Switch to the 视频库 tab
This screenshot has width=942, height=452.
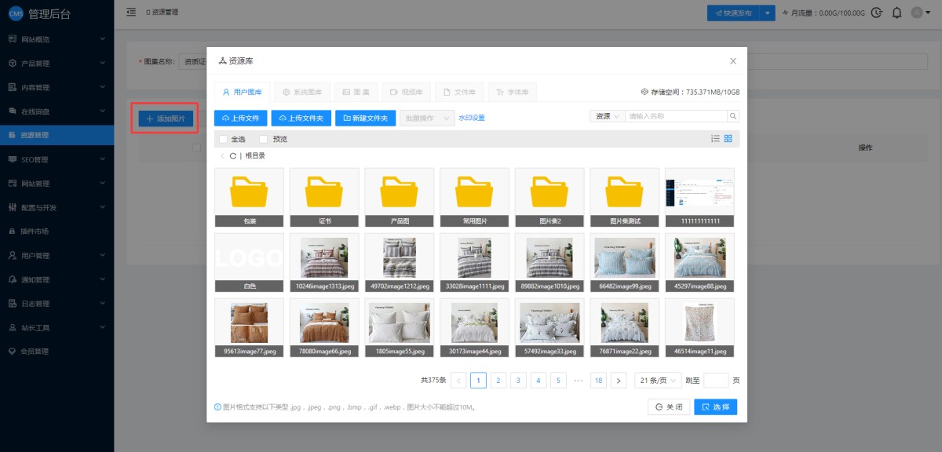[x=406, y=92]
